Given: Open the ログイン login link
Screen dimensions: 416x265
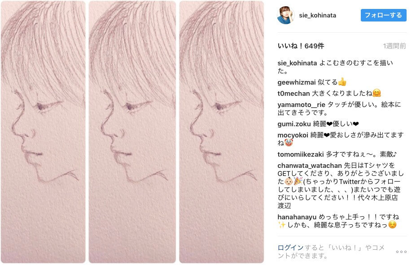Looking at the screenshot, I should click(290, 248).
